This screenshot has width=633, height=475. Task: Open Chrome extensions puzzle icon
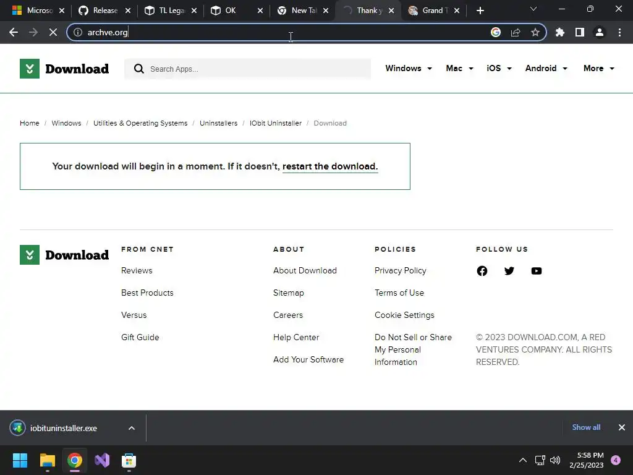(x=560, y=32)
